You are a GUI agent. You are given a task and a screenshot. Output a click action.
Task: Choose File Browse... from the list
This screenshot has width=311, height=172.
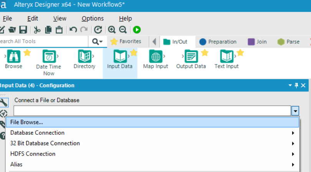(x=152, y=122)
